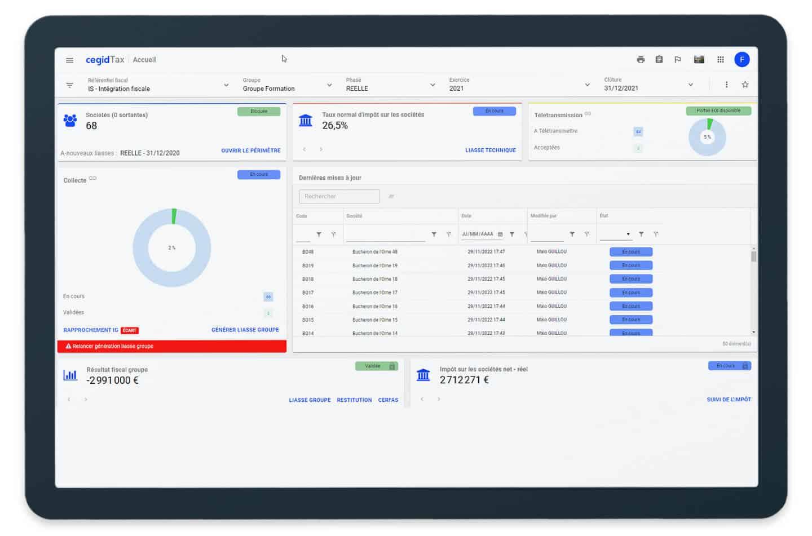Open the clipboard icon in top bar
812x536 pixels.
[659, 60]
